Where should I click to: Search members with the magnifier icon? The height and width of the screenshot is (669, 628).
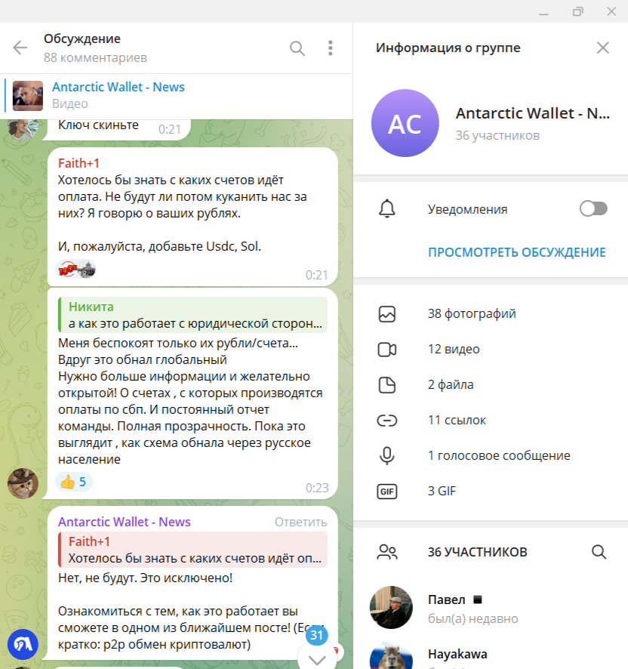click(599, 552)
